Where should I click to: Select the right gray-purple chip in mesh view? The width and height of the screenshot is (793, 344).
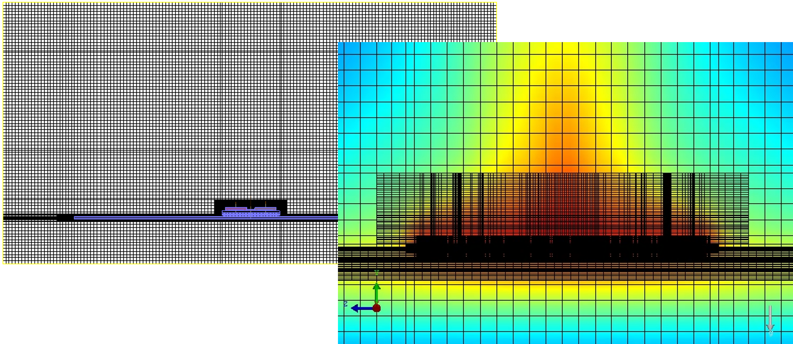(265, 209)
